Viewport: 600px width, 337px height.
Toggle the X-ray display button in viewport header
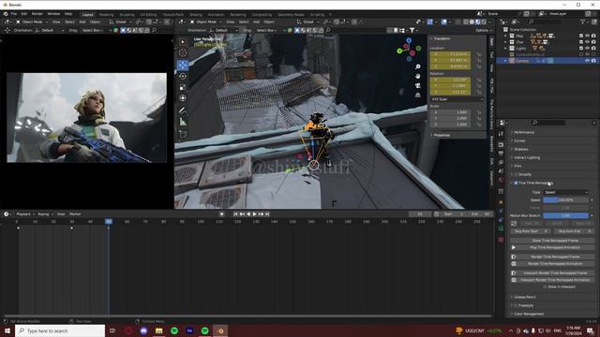(x=457, y=22)
